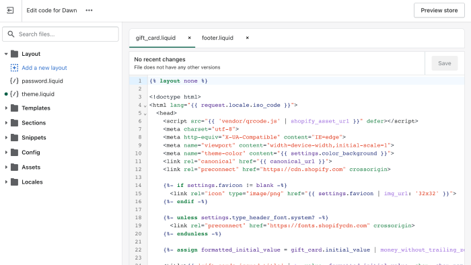Screen dimensions: 471x265
Task: Click the password.liquid file icon
Action: click(x=14, y=81)
